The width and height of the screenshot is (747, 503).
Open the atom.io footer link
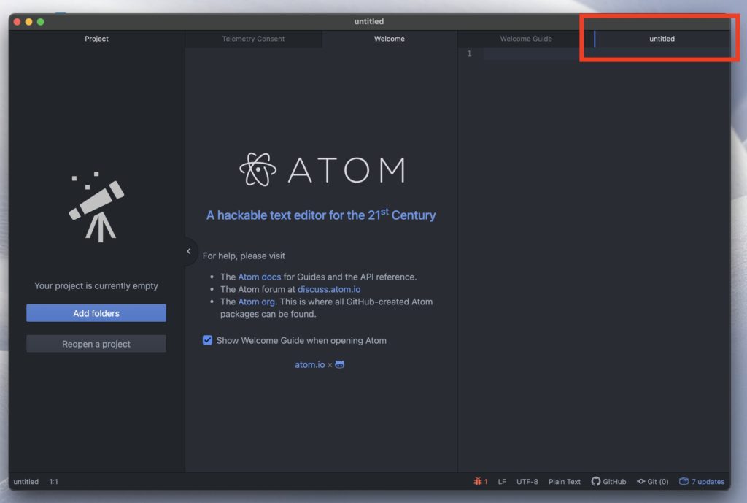pyautogui.click(x=309, y=365)
